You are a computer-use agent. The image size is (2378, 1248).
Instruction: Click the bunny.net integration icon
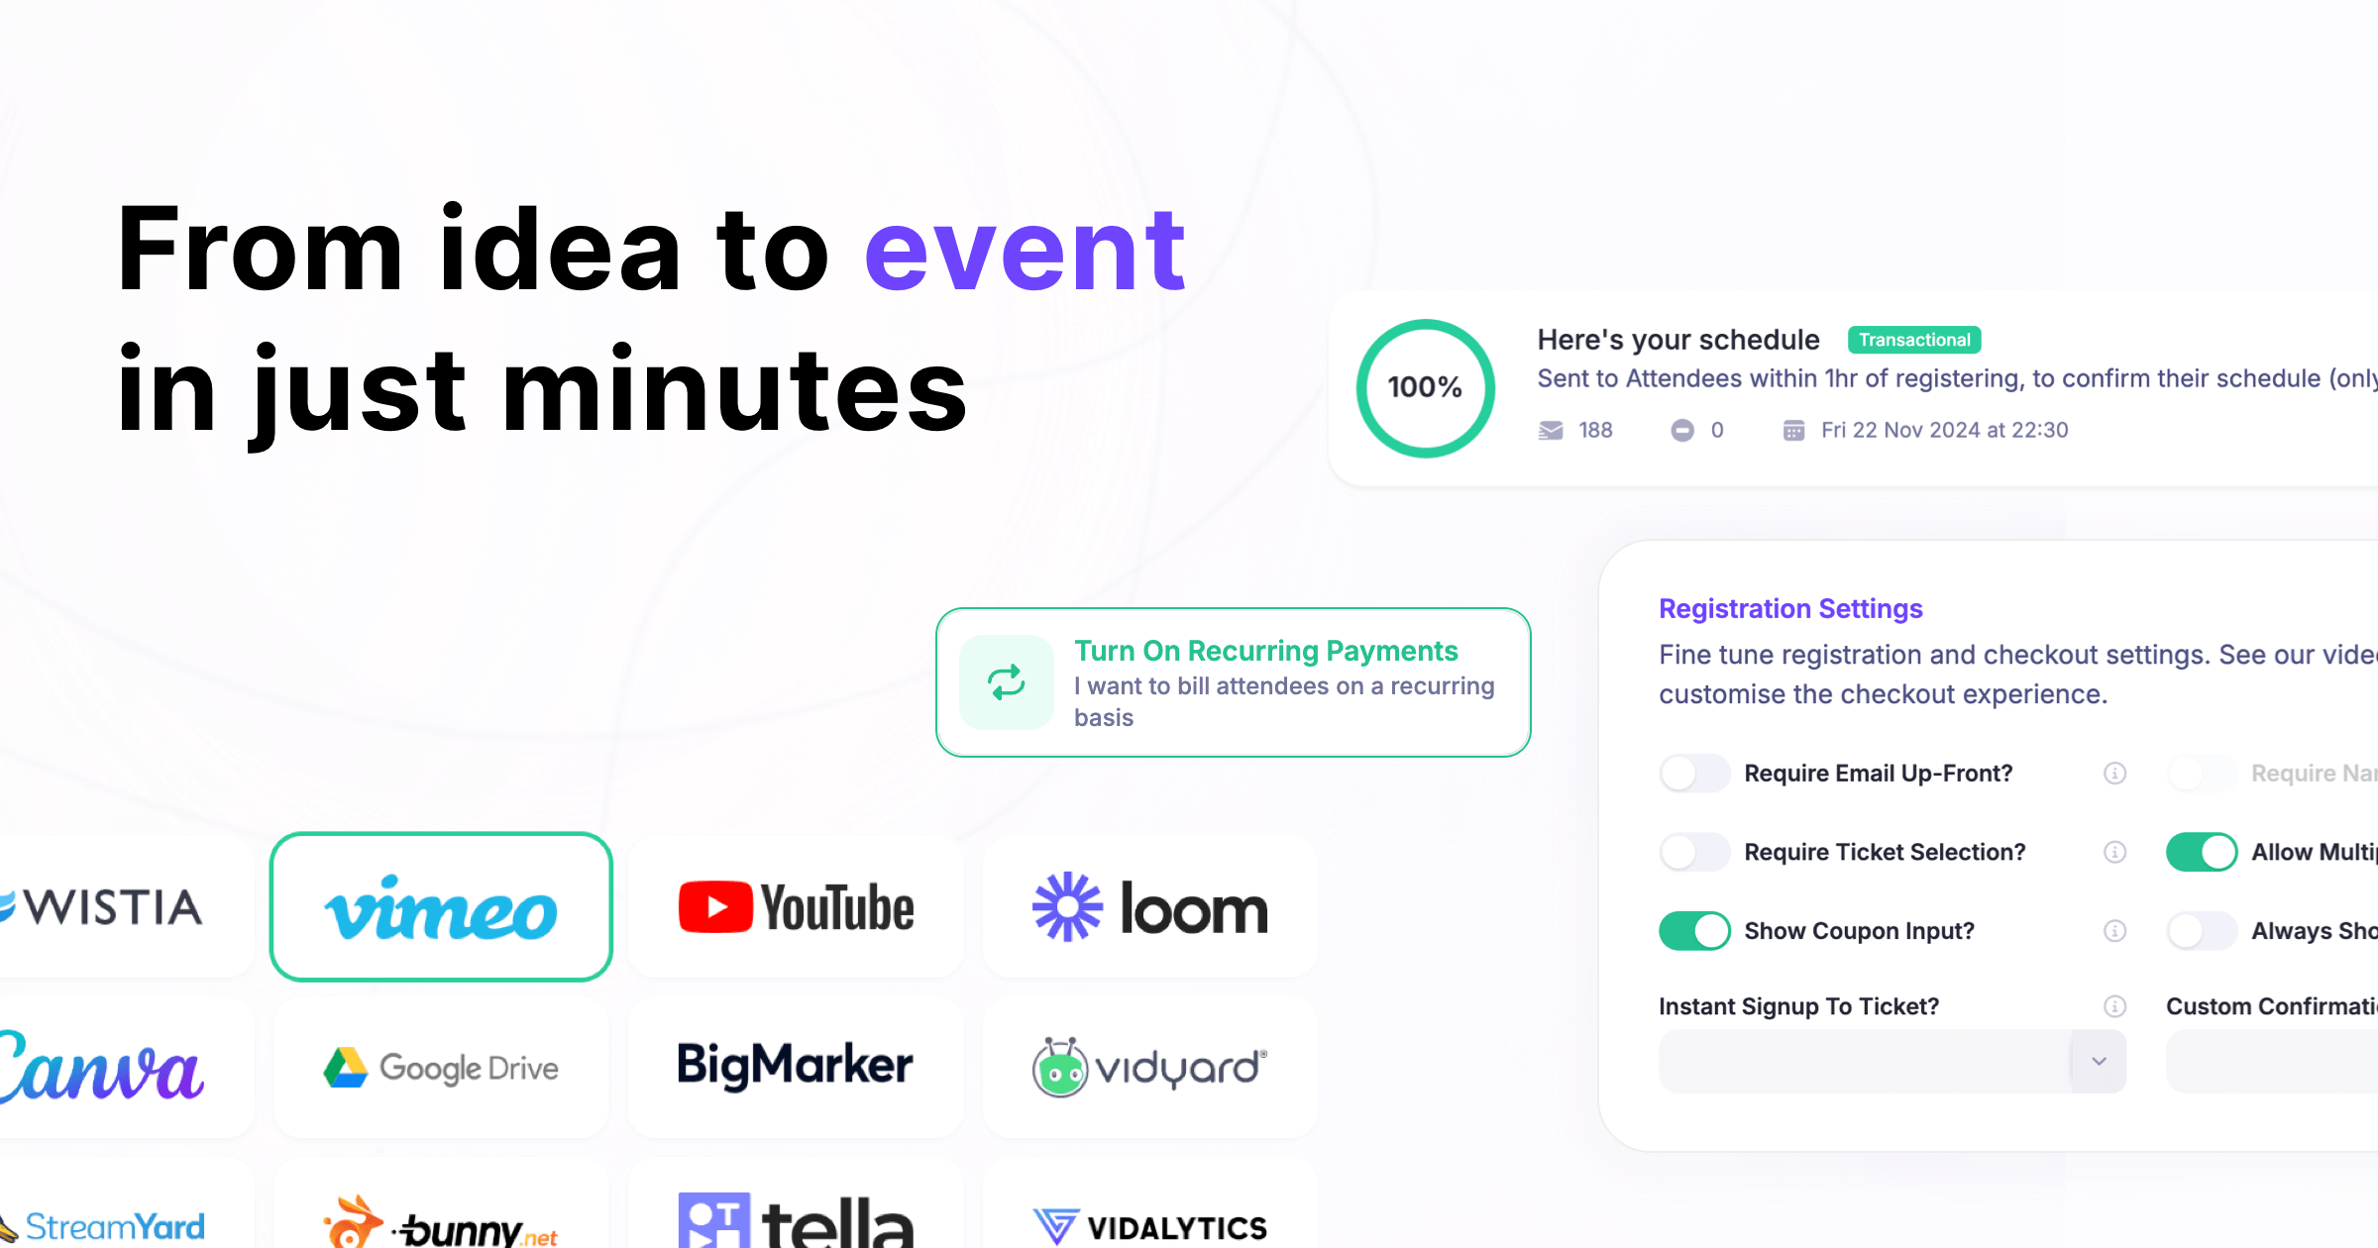(x=440, y=1224)
